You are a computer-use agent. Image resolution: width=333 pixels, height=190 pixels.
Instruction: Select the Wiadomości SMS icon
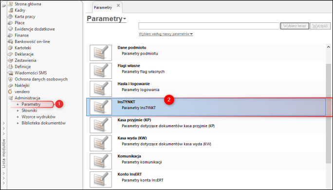11,73
